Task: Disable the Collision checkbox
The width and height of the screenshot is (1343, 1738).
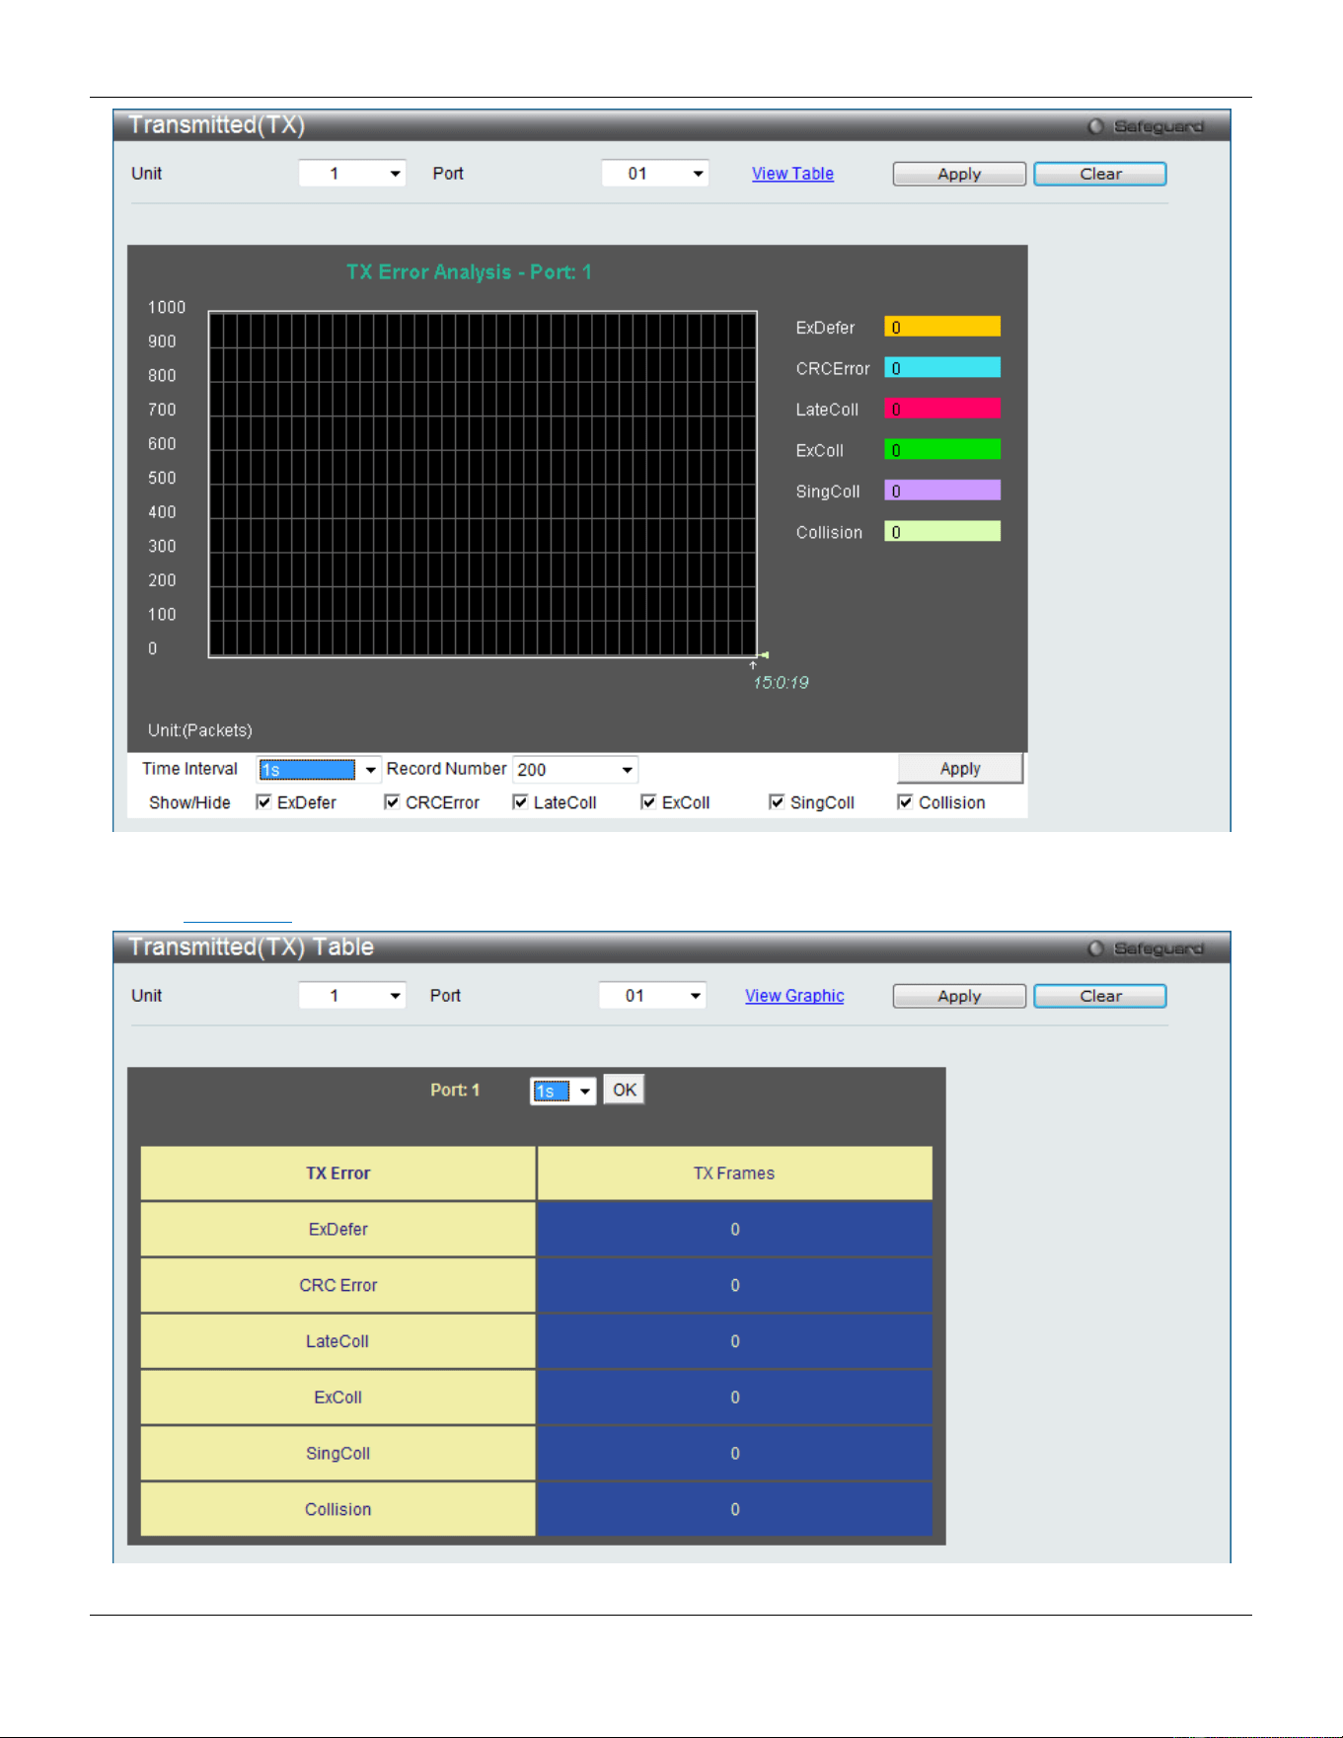Action: pyautogui.click(x=905, y=802)
